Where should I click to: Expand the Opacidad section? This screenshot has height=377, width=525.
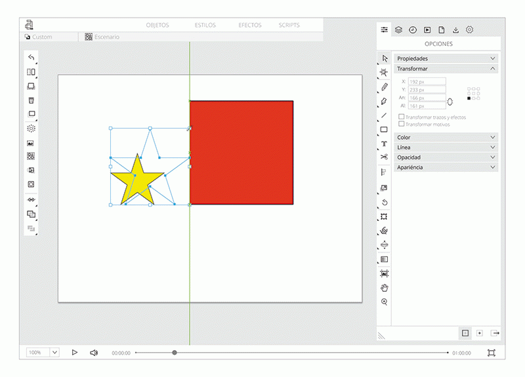pyautogui.click(x=446, y=157)
